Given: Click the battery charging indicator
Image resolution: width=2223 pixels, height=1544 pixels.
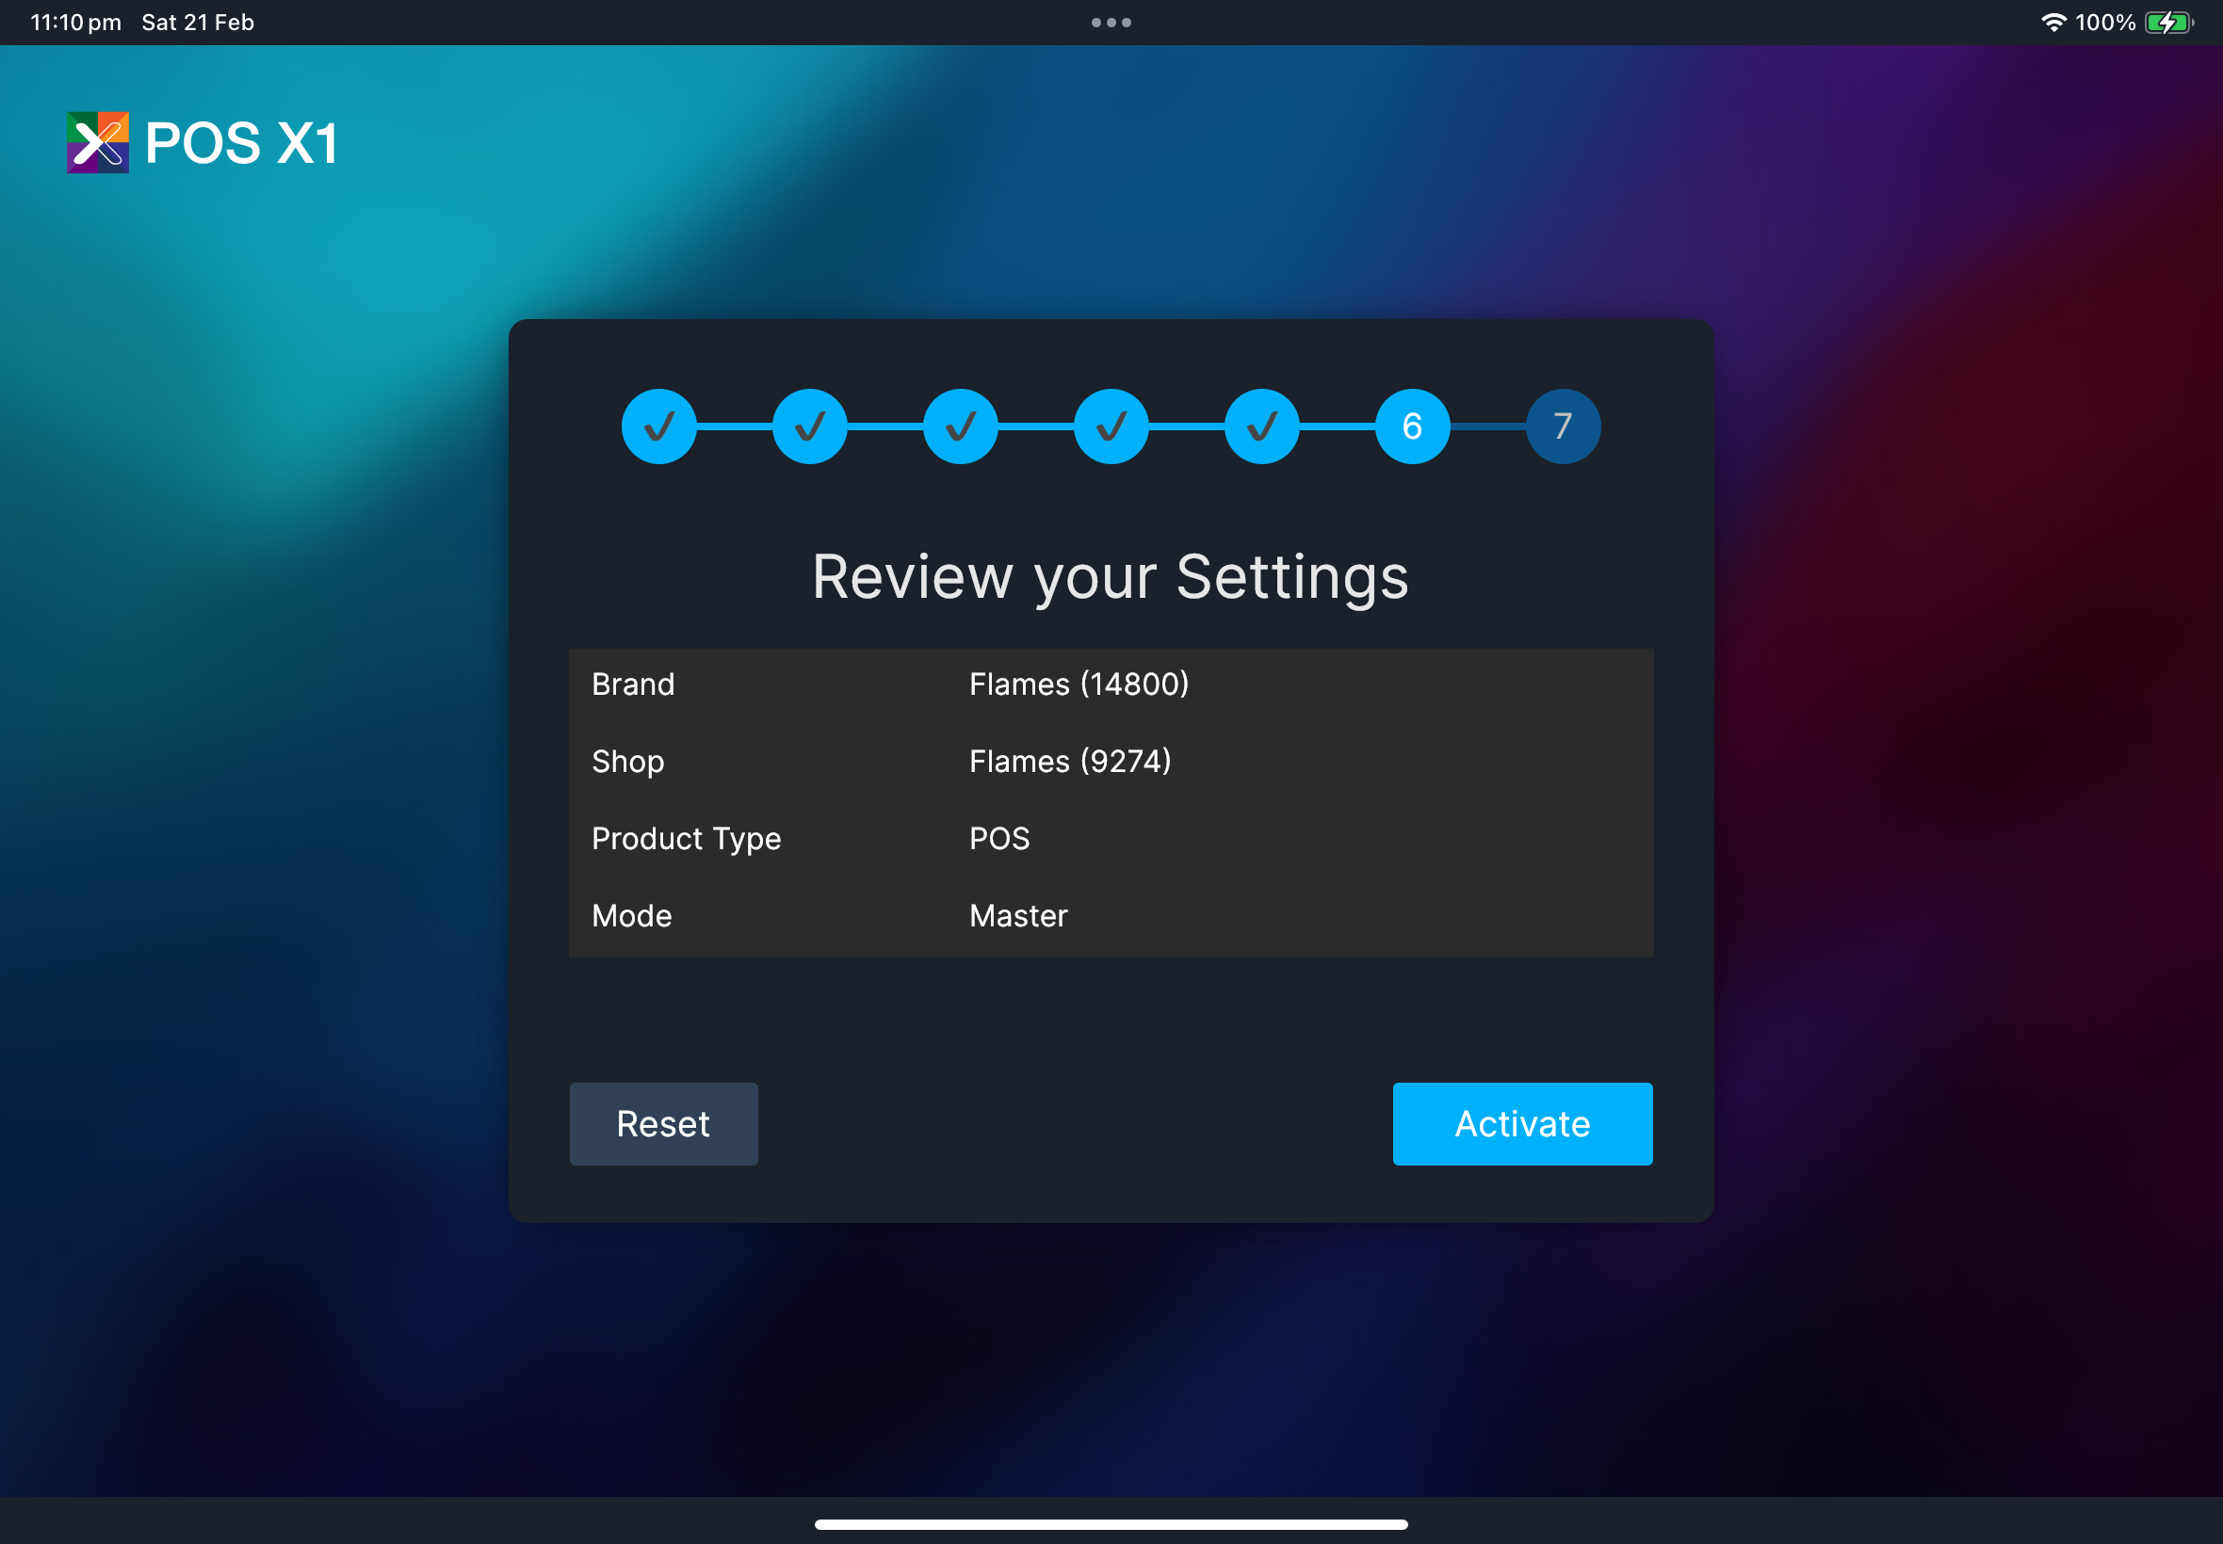Looking at the screenshot, I should tap(2167, 22).
